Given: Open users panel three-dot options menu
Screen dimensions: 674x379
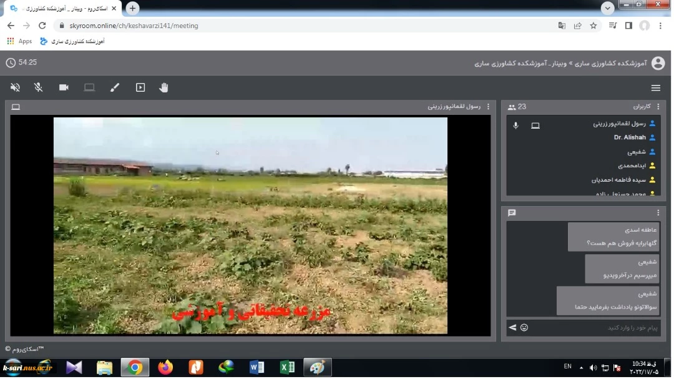Looking at the screenshot, I should pyautogui.click(x=658, y=107).
